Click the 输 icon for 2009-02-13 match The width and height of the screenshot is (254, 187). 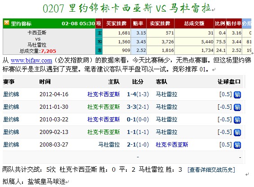(x=237, y=133)
